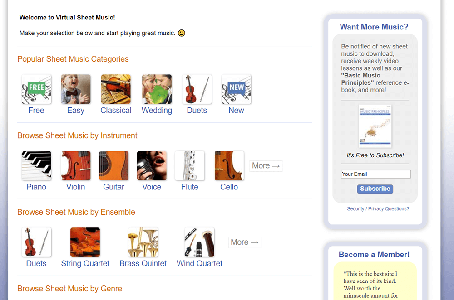Expand more instruments with More arrow
The width and height of the screenshot is (454, 300).
[x=266, y=166]
